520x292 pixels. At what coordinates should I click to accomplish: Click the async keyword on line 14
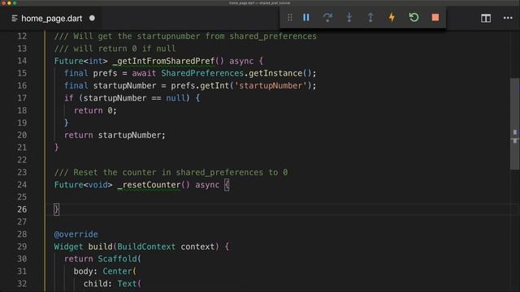pos(241,61)
